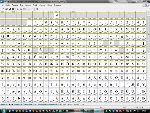Open the Pages mode dropdown
This screenshot has width=150, height=113.
pos(30,104)
